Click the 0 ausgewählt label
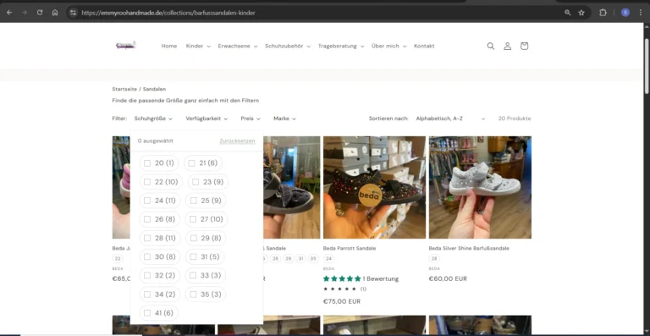The width and height of the screenshot is (650, 336). (x=156, y=140)
